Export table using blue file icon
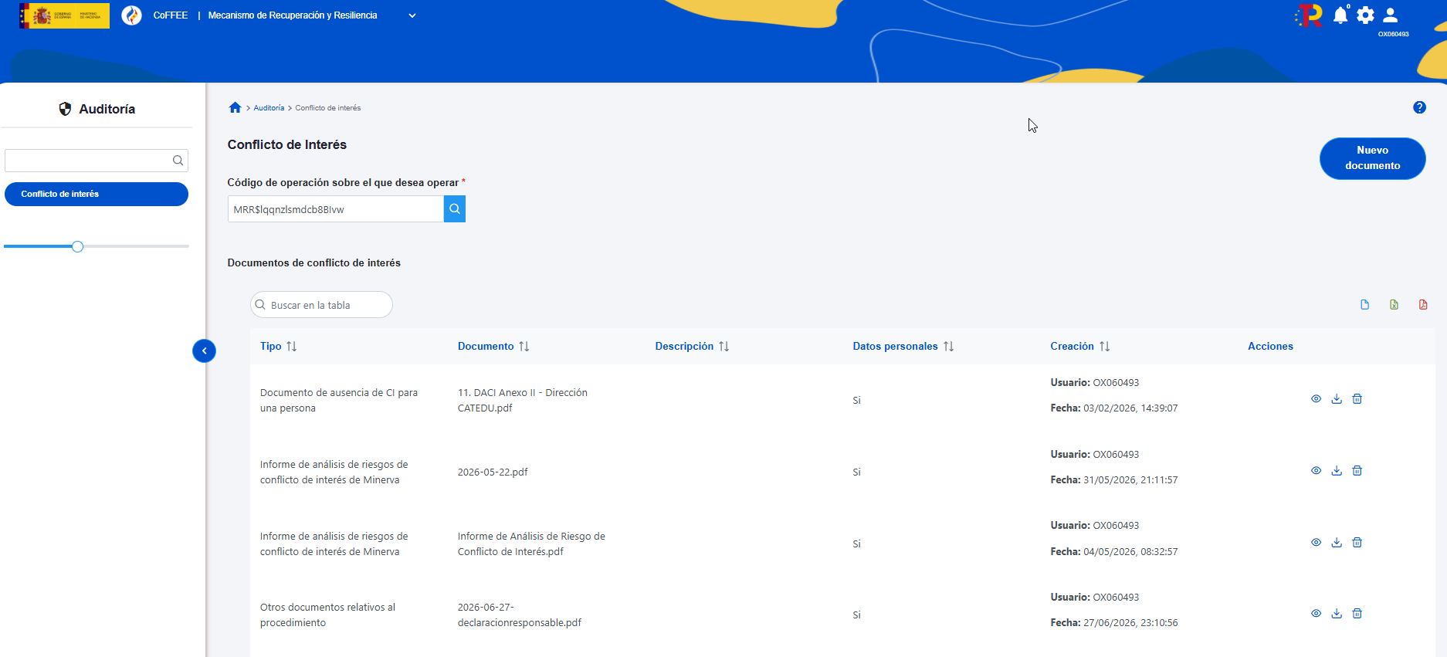Viewport: 1447px width, 657px height. (1364, 305)
